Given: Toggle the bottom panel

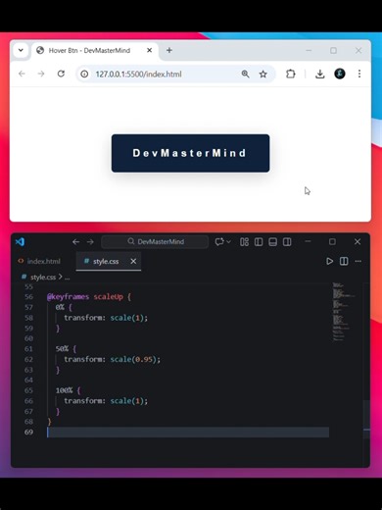Looking at the screenshot, I should (x=272, y=242).
